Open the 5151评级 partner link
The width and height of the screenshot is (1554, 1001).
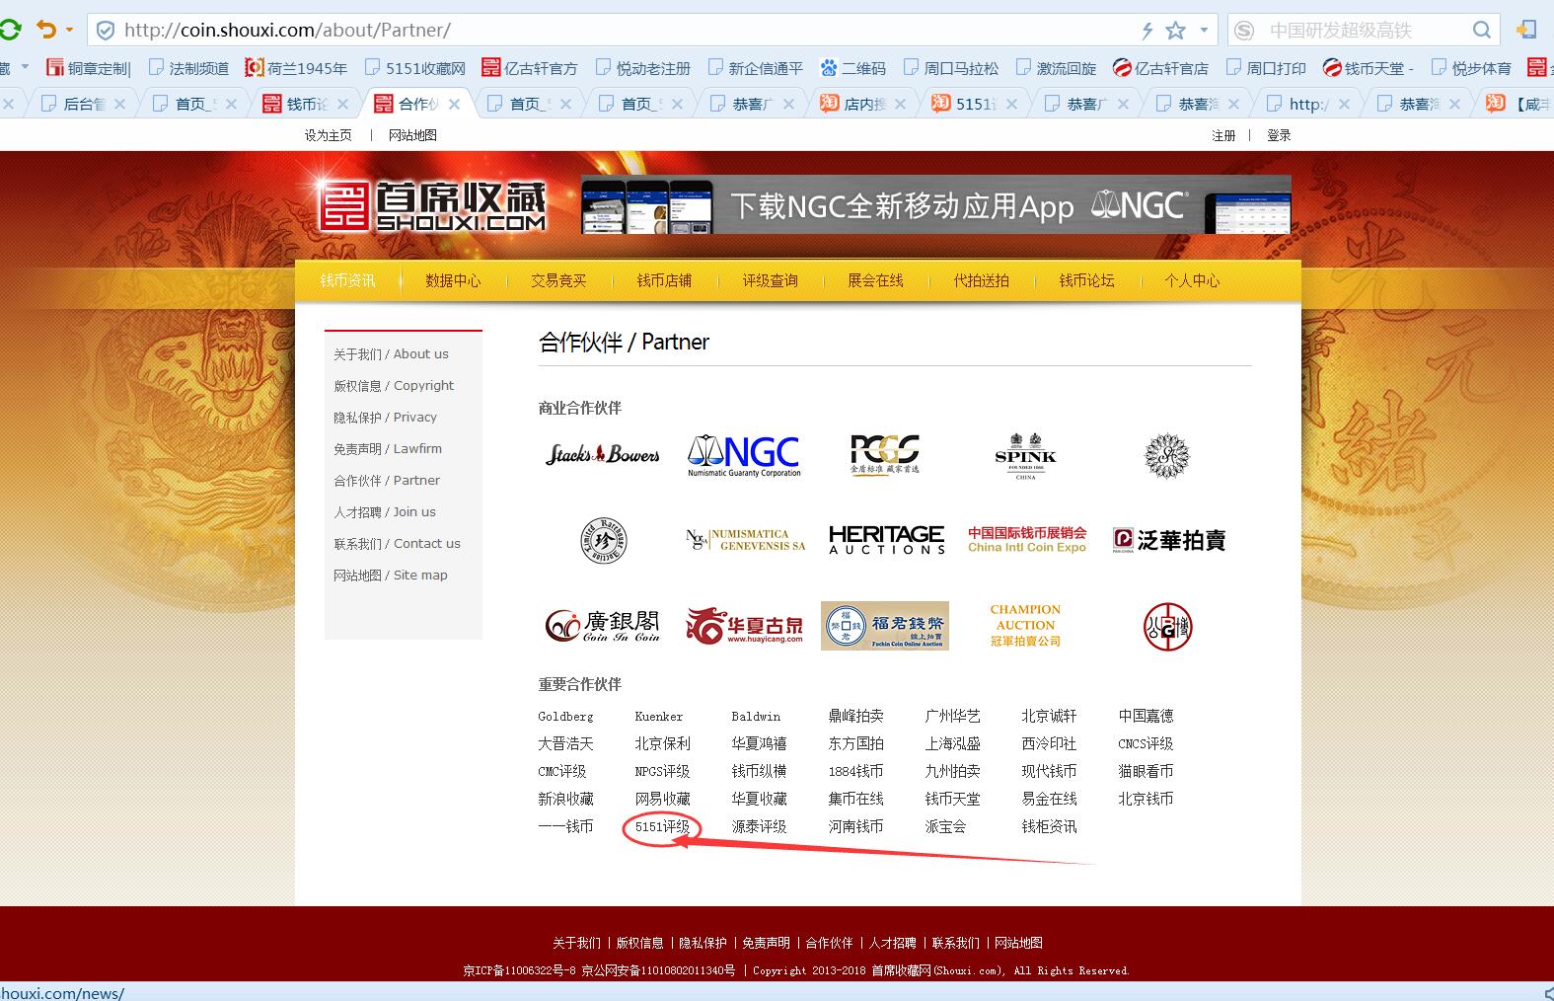pos(662,827)
